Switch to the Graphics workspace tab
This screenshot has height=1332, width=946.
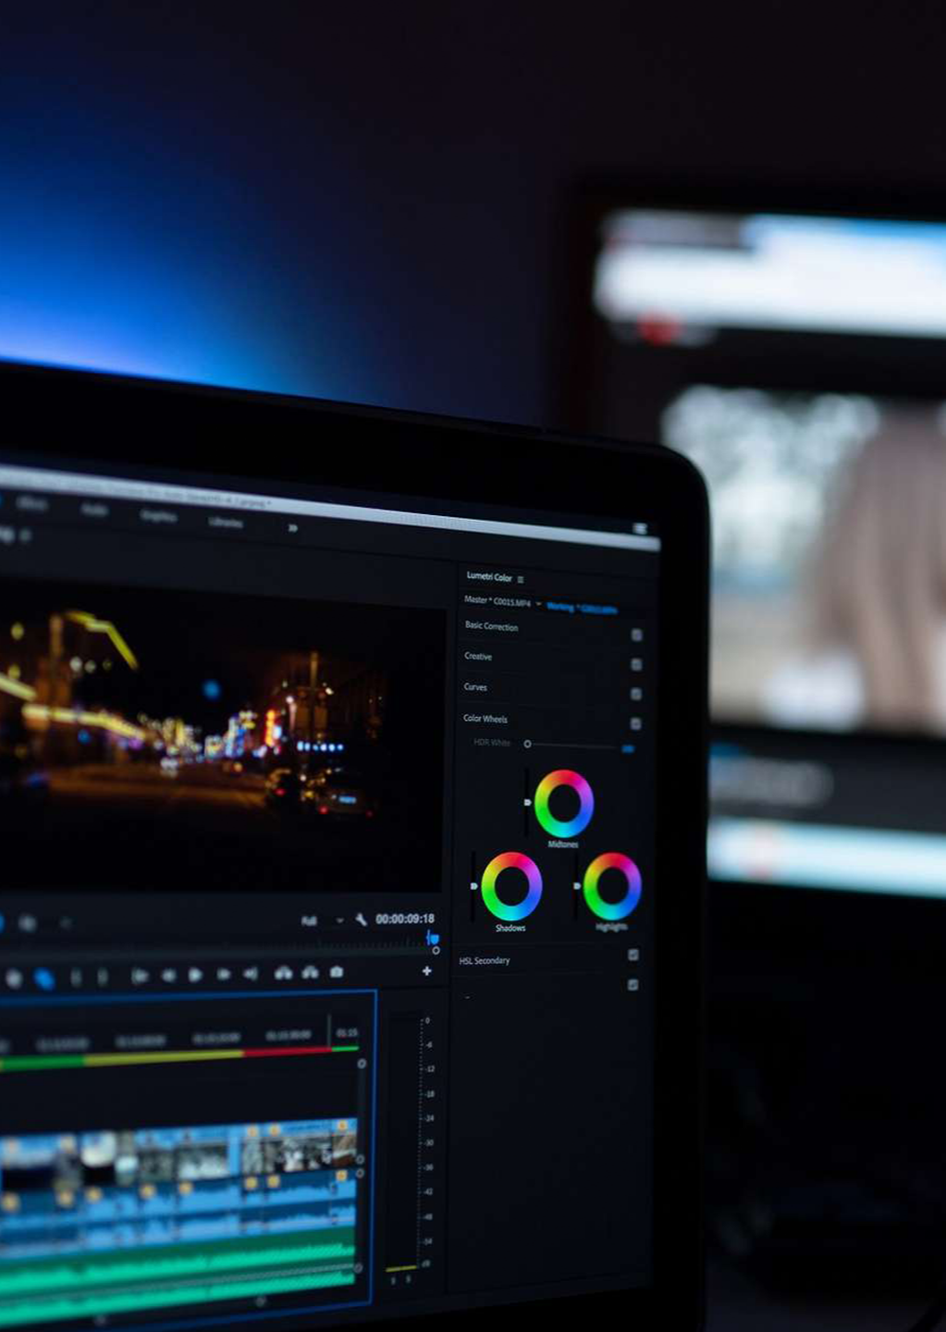pos(158,515)
